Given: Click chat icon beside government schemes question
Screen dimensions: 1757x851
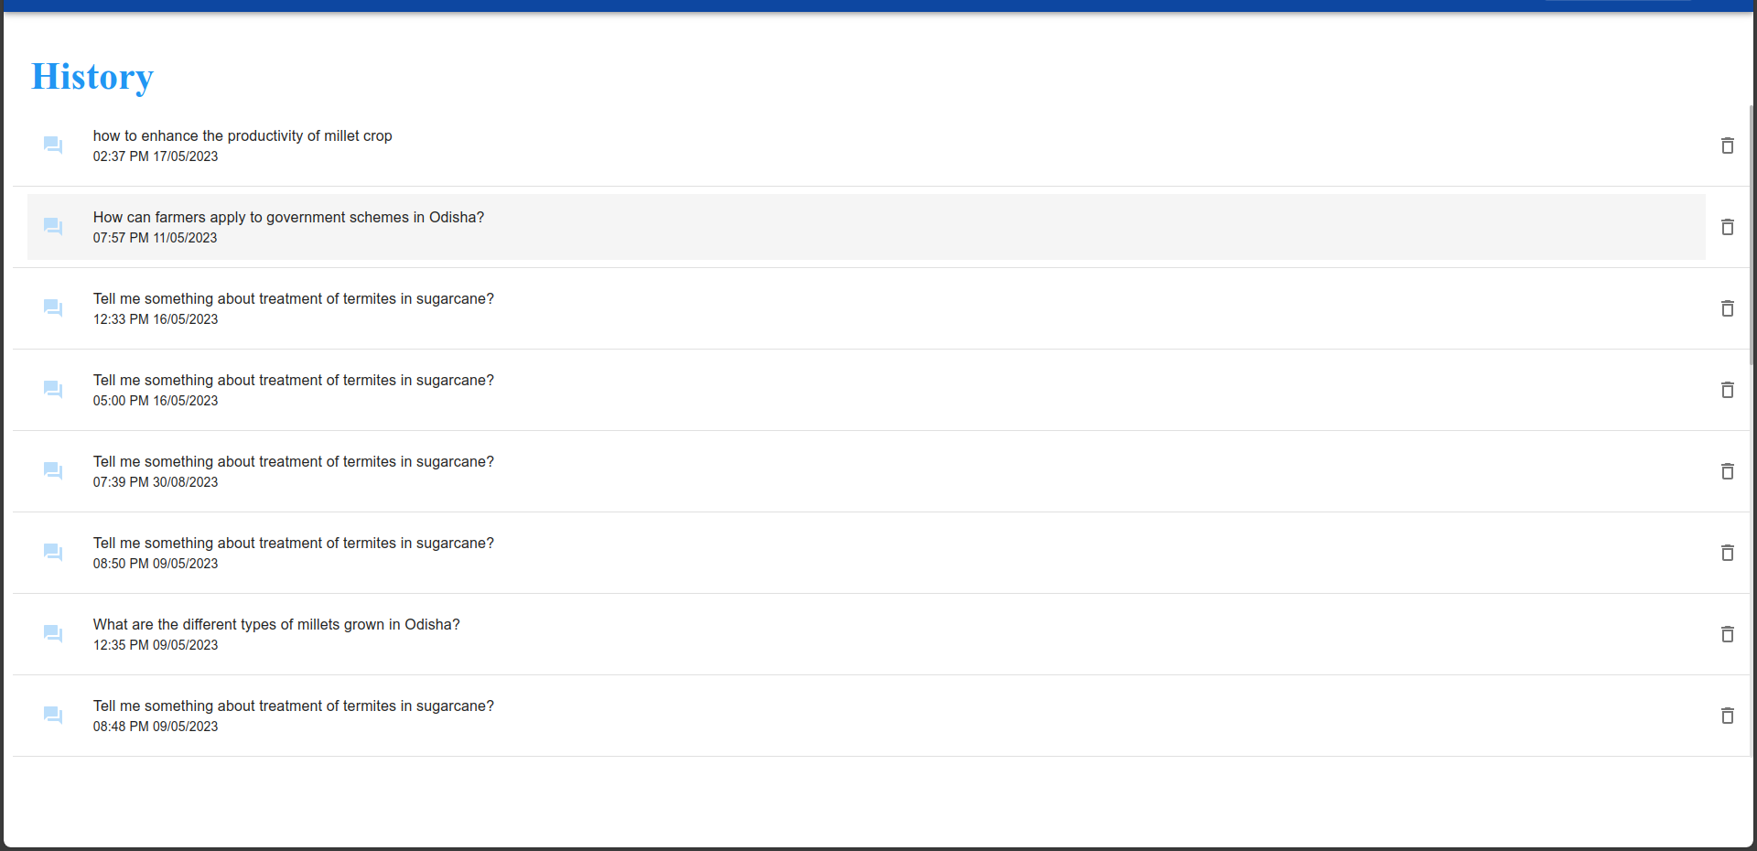Looking at the screenshot, I should (53, 227).
